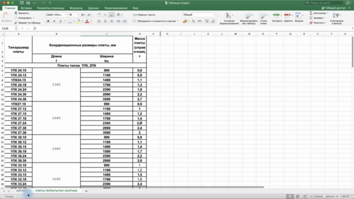The height and width of the screenshot is (199, 354).
Task: Undo the last action
Action: pos(34,3)
